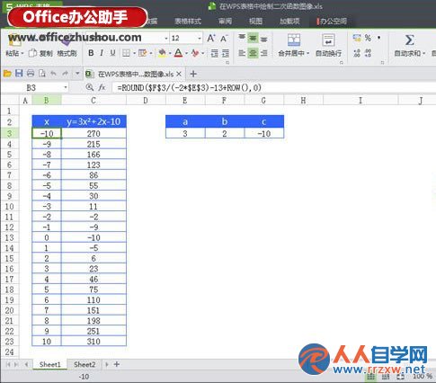
Task: Click the merge and center icon
Action: 293,40
